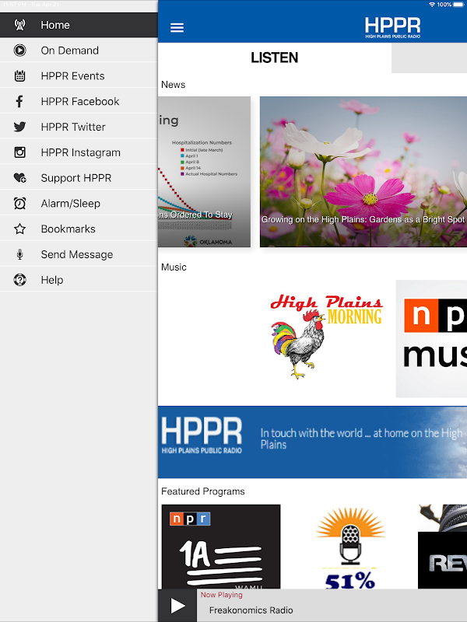467x622 pixels.
Task: Select Home in the side menu
Action: (x=79, y=25)
